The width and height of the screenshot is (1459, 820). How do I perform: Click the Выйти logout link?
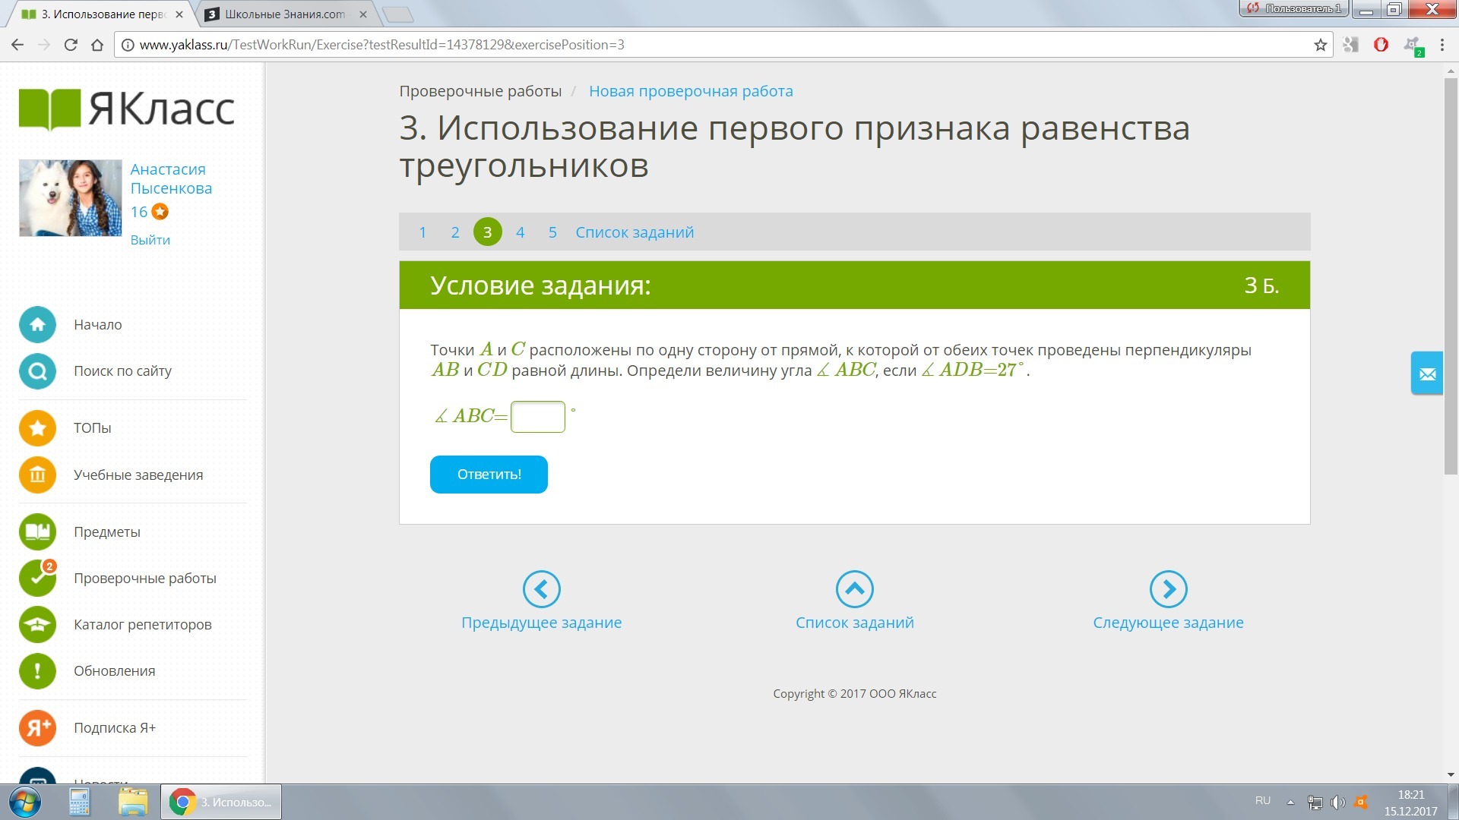coord(150,240)
